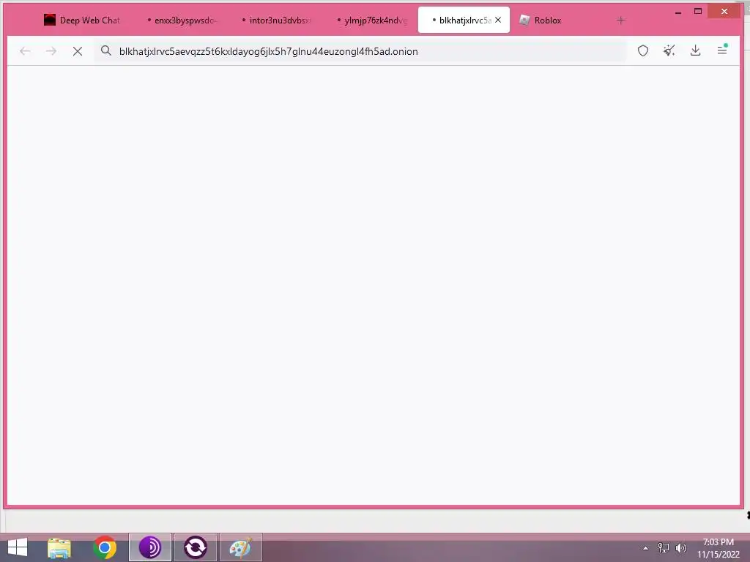This screenshot has width=750, height=562.
Task: Open the downloads arrow icon
Action: pyautogui.click(x=696, y=50)
